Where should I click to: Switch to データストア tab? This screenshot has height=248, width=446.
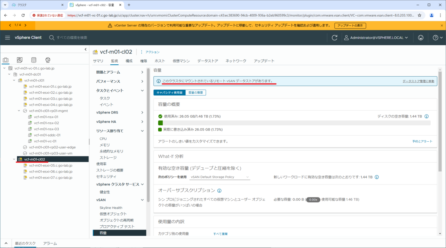click(x=208, y=61)
